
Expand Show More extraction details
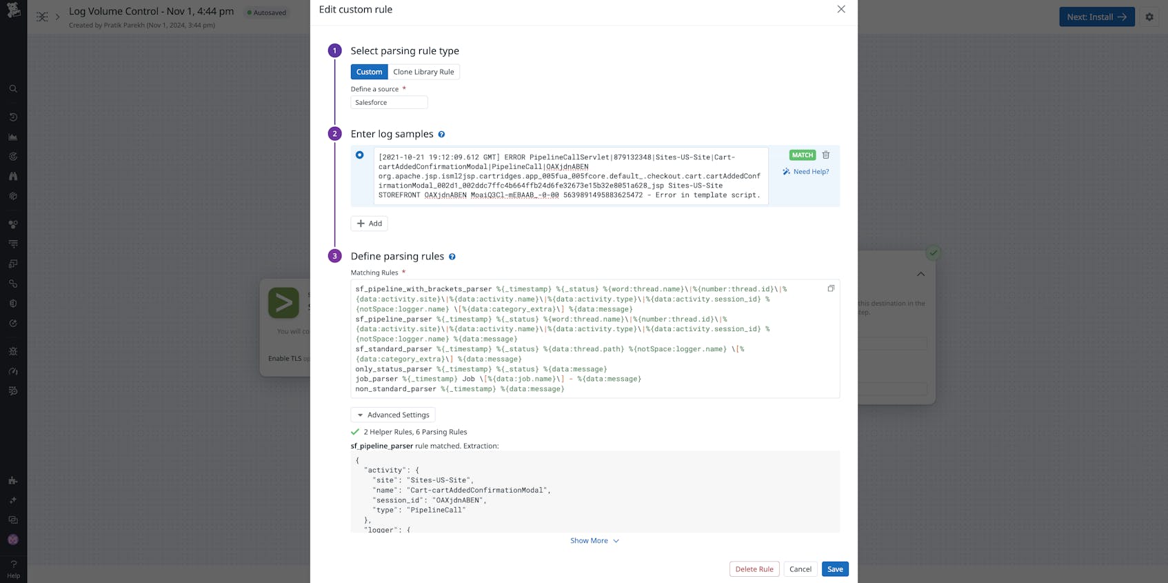(594, 540)
